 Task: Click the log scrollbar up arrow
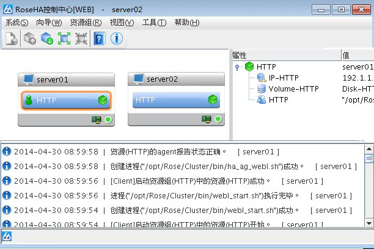tap(369, 149)
